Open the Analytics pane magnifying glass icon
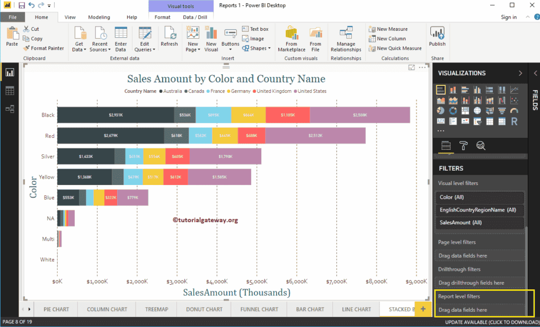This screenshot has width=540, height=327. point(481,146)
